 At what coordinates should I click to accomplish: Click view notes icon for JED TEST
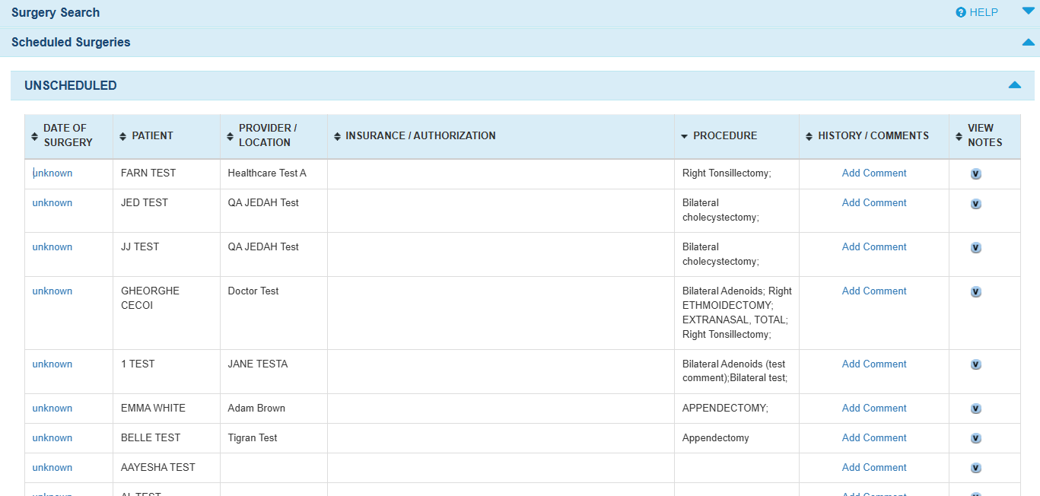coord(976,204)
